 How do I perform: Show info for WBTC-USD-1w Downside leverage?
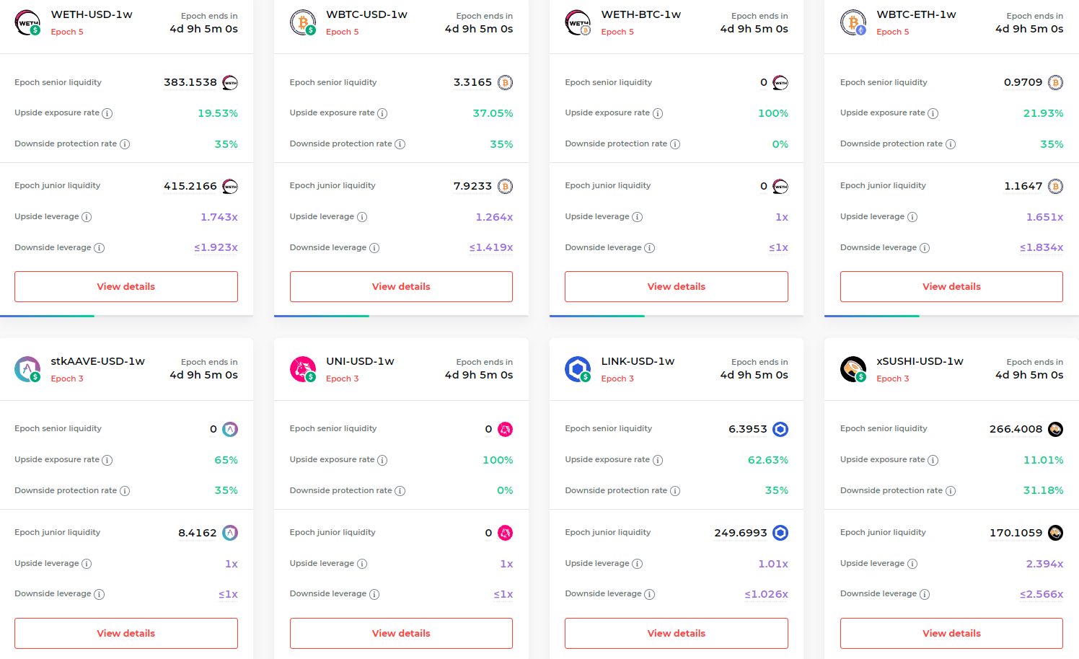pyautogui.click(x=374, y=248)
